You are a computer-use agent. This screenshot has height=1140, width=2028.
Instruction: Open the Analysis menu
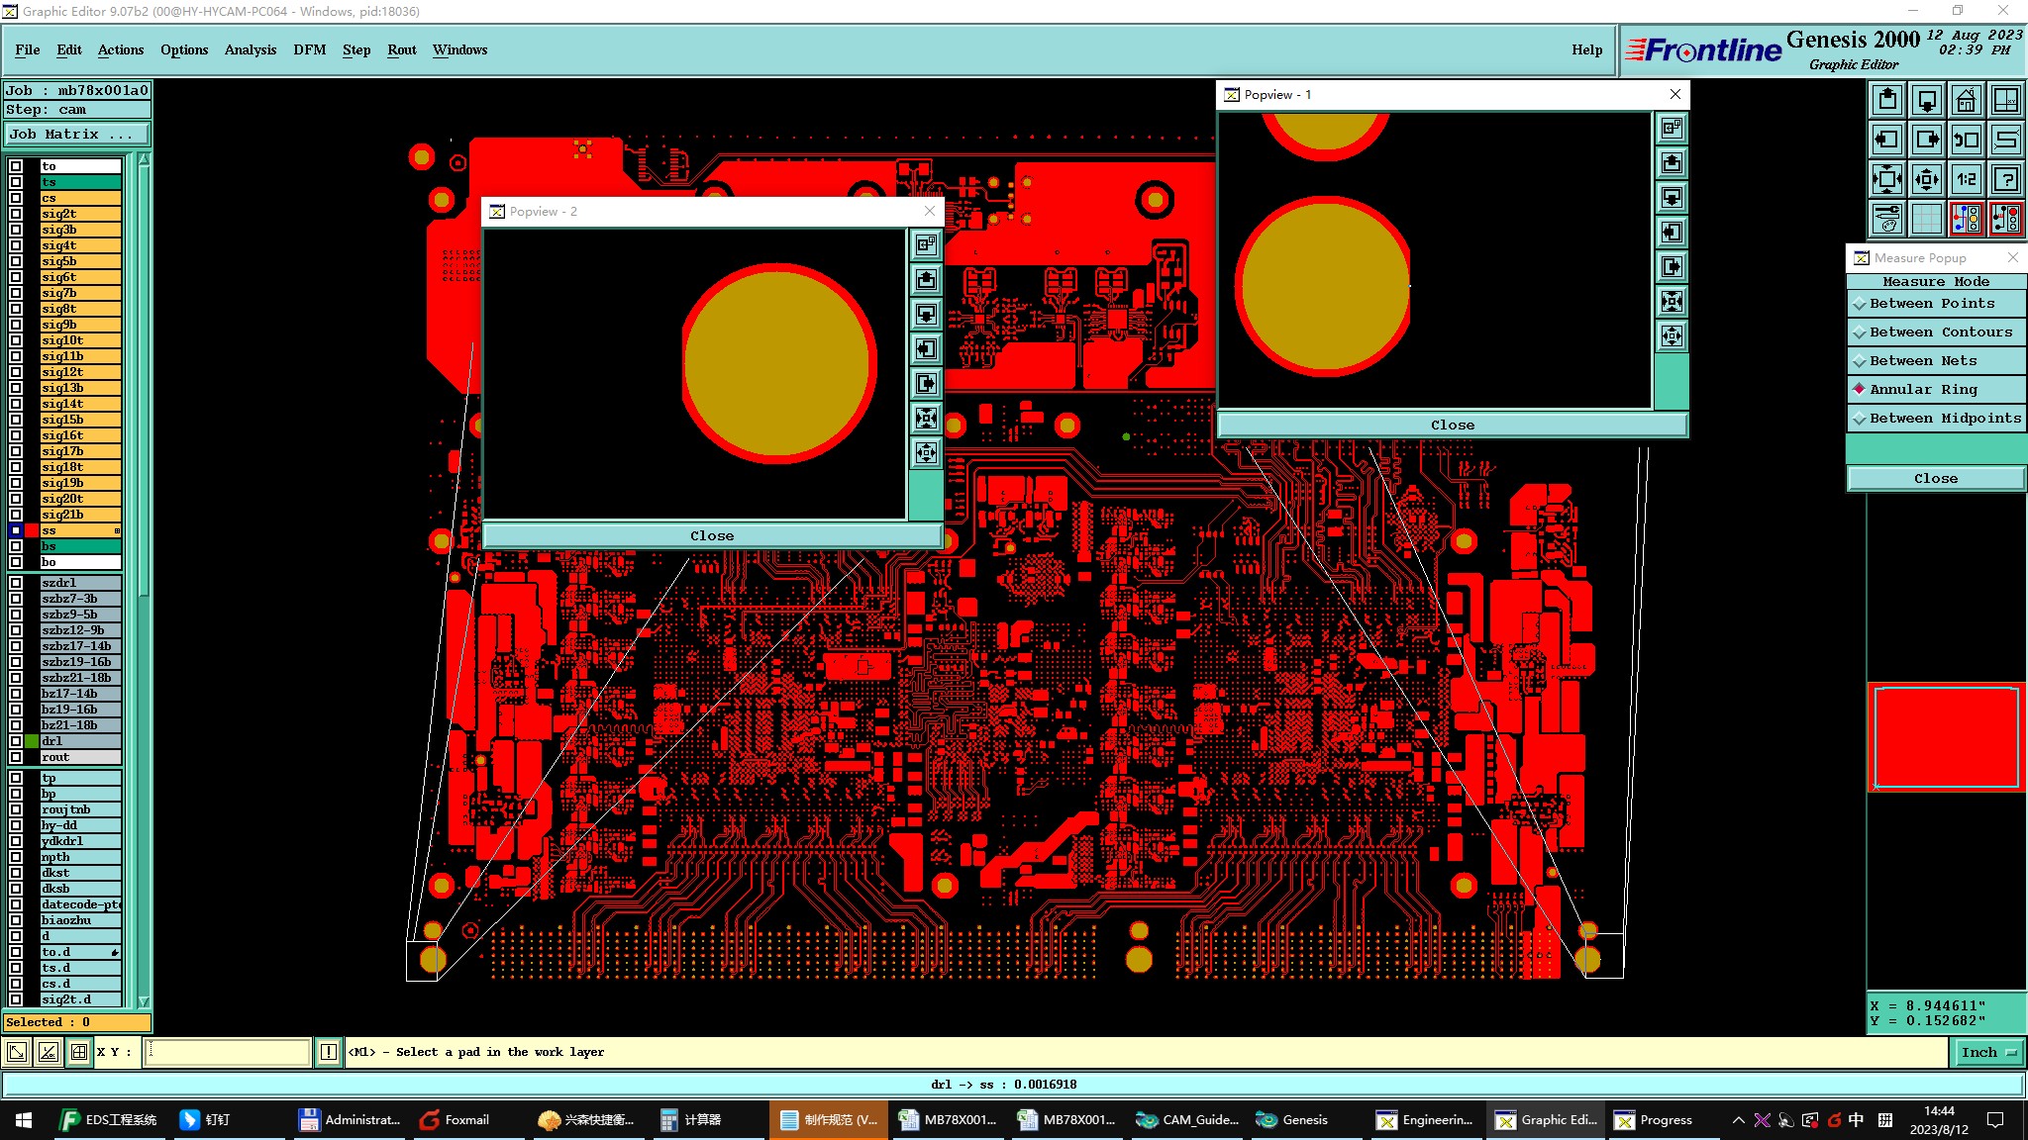[x=250, y=49]
